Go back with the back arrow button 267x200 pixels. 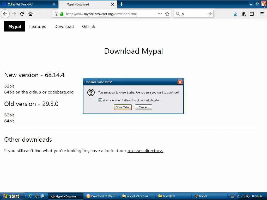[5, 14]
